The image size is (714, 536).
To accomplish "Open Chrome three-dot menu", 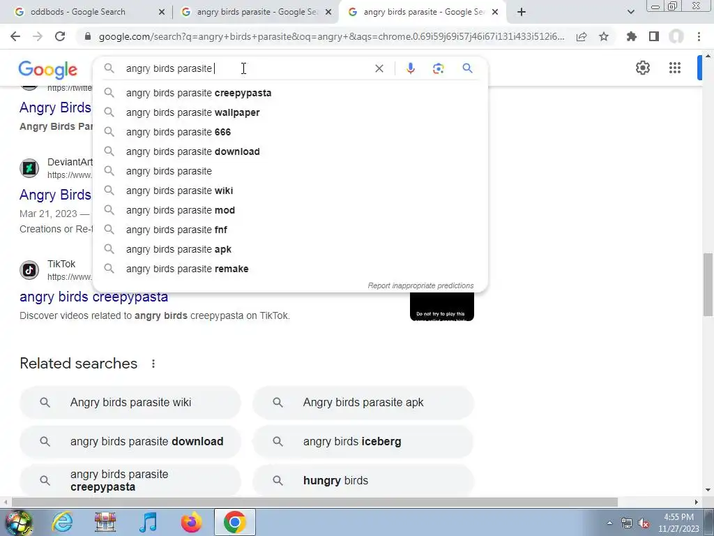I will [699, 36].
